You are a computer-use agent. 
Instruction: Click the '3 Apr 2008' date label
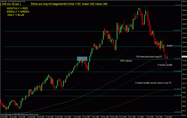(x=68, y=117)
